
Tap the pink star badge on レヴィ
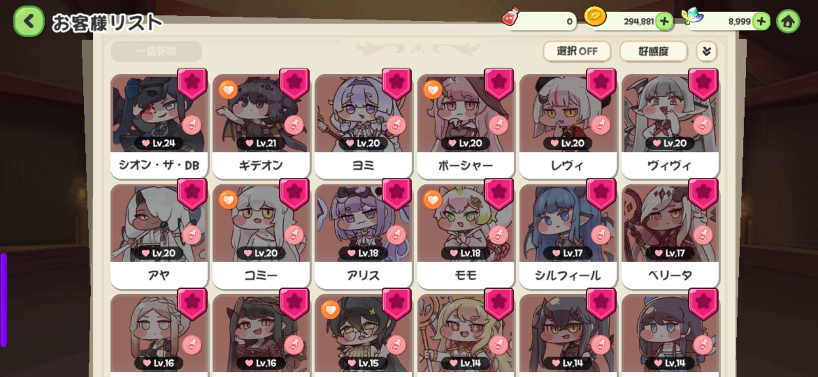coord(601,84)
